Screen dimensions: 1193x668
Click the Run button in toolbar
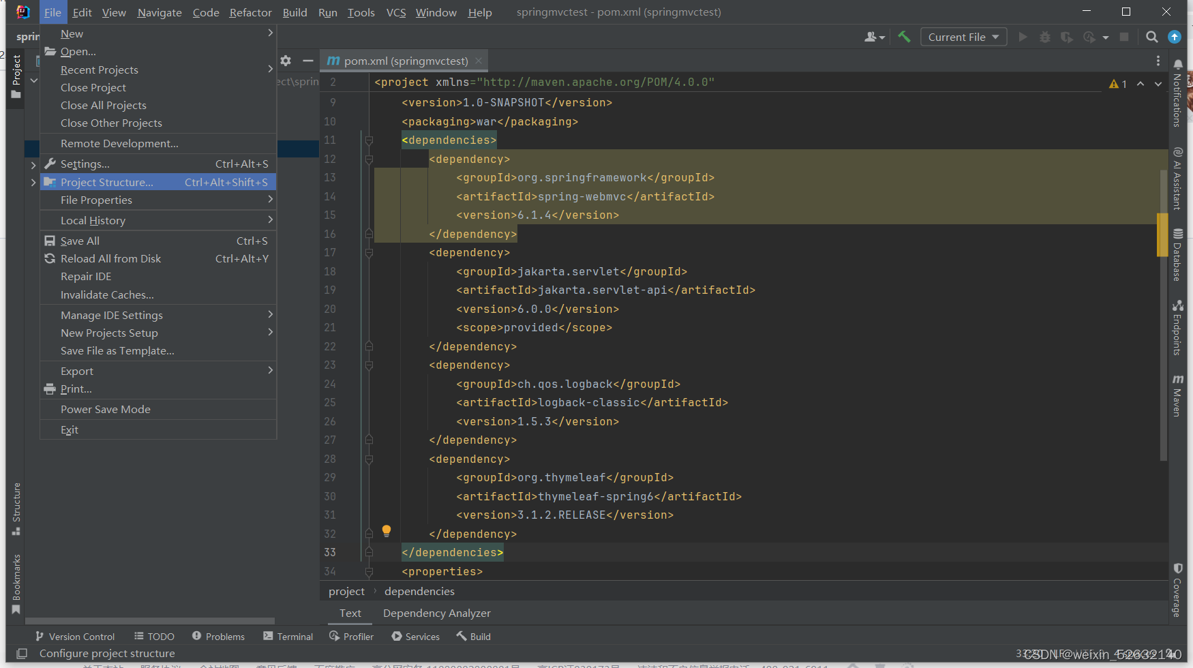(x=1023, y=37)
